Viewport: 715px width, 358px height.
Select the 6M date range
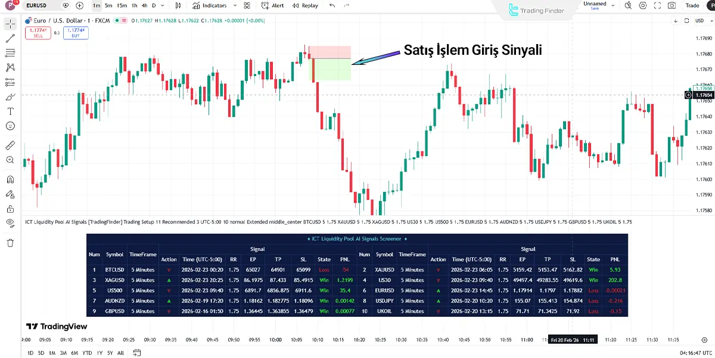coord(74,353)
